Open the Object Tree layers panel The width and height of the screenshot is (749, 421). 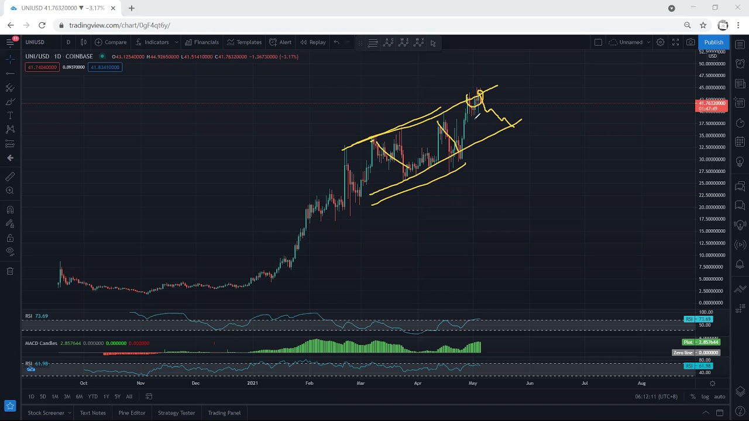[x=740, y=391]
